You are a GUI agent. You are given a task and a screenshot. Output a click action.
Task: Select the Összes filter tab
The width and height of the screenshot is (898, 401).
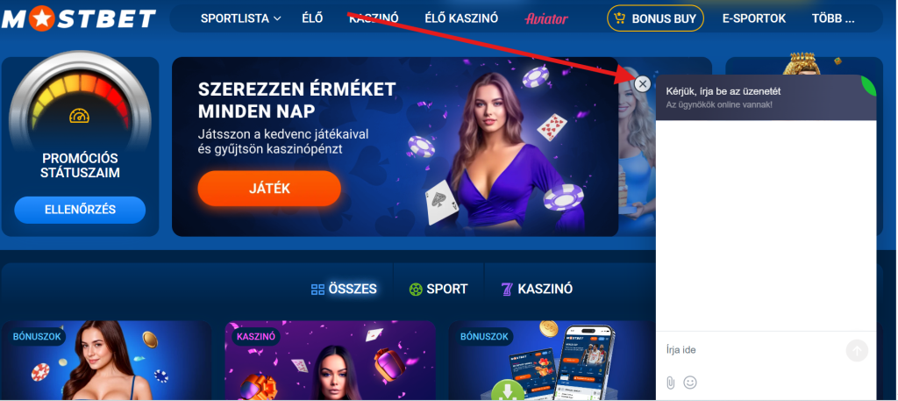(x=344, y=290)
